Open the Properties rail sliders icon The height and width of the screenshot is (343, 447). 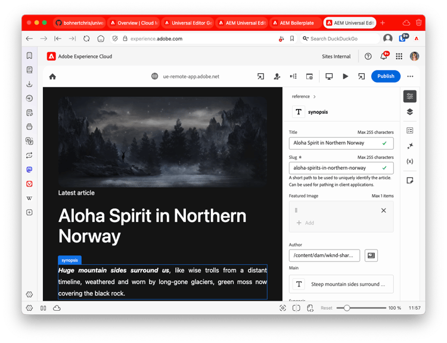[x=409, y=96]
